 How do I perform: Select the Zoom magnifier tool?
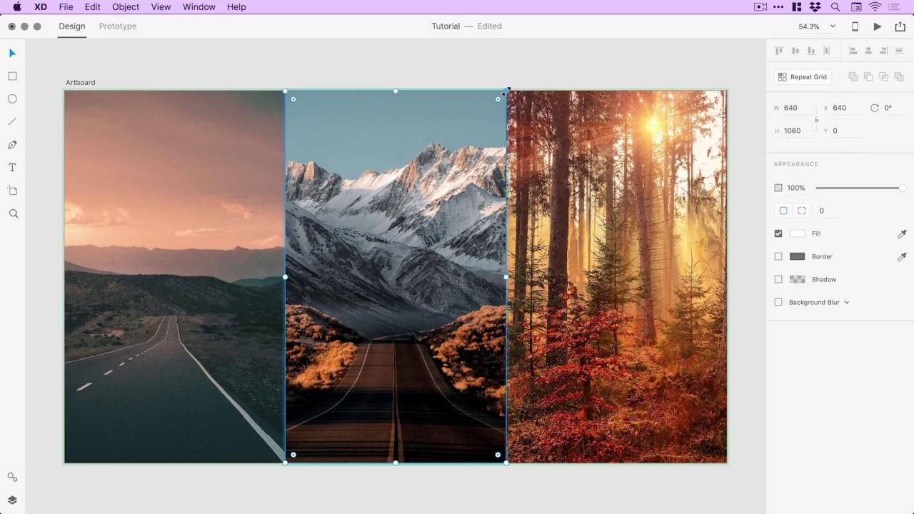coord(13,213)
